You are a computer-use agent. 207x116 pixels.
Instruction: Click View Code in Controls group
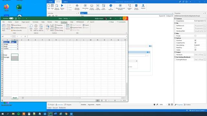59,28
